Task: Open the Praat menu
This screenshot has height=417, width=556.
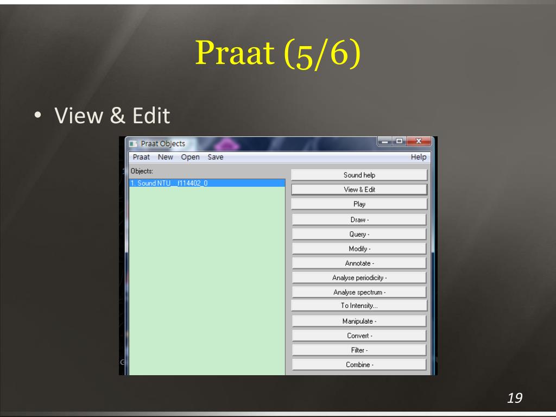Action: point(141,157)
